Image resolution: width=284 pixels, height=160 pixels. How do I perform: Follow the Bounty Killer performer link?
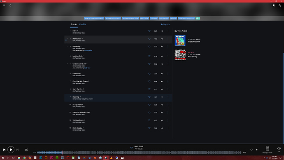[x=88, y=50]
